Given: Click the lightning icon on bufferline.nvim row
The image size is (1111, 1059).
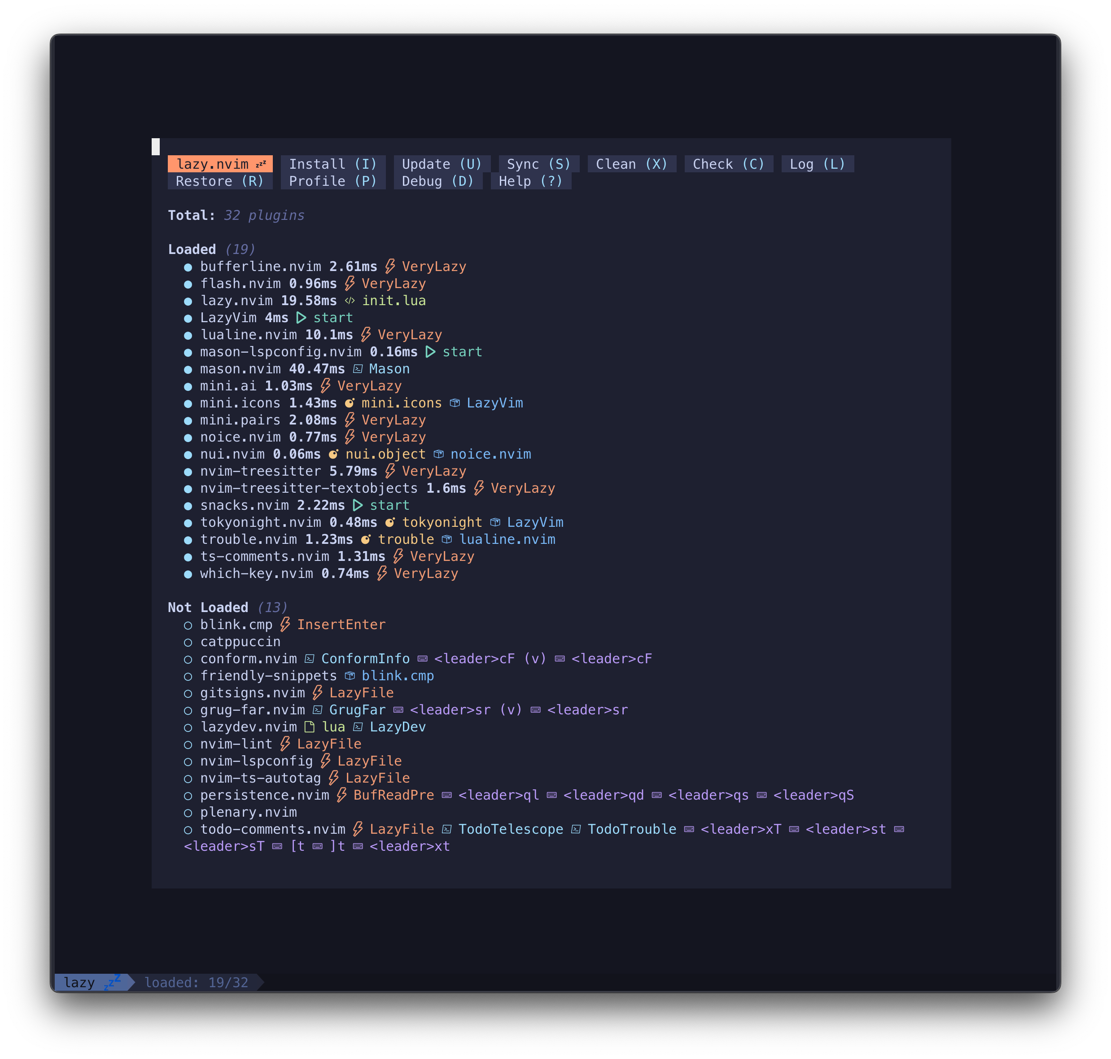Looking at the screenshot, I should pyautogui.click(x=390, y=267).
